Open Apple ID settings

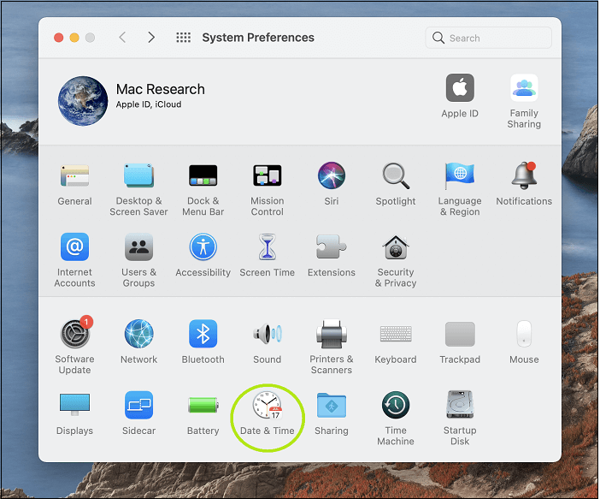point(460,89)
